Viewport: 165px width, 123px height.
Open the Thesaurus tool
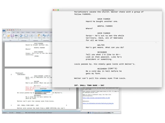coord(26,36)
